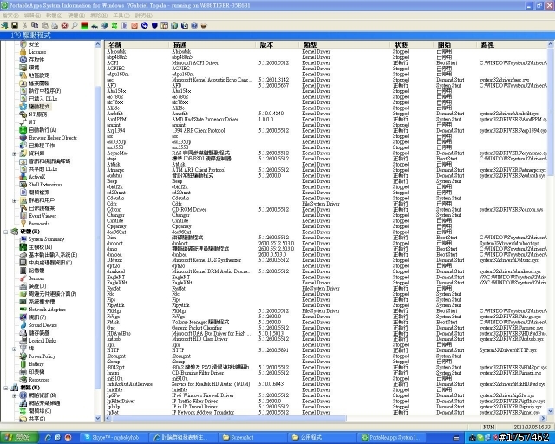The image size is (555, 444).
Task: Click the scissors Cut toolbar icon
Action: [24, 25]
